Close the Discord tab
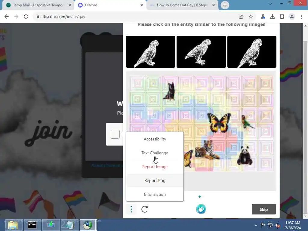Image resolution: width=308 pixels, height=231 pixels. [x=142, y=5]
